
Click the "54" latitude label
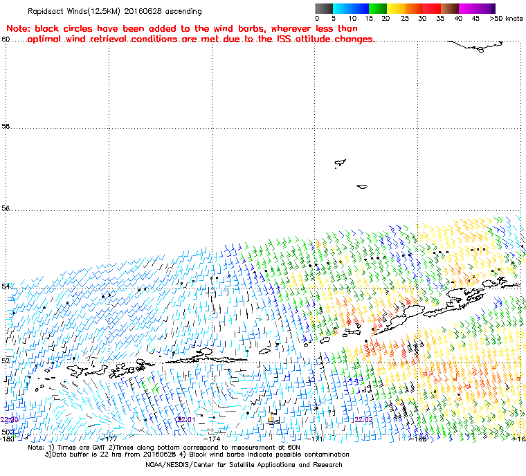tap(6, 286)
